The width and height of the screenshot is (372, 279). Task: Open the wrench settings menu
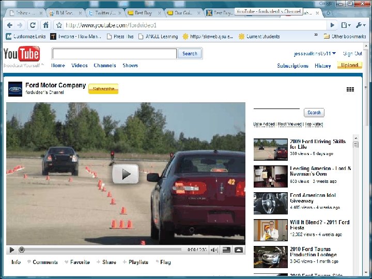361,25
